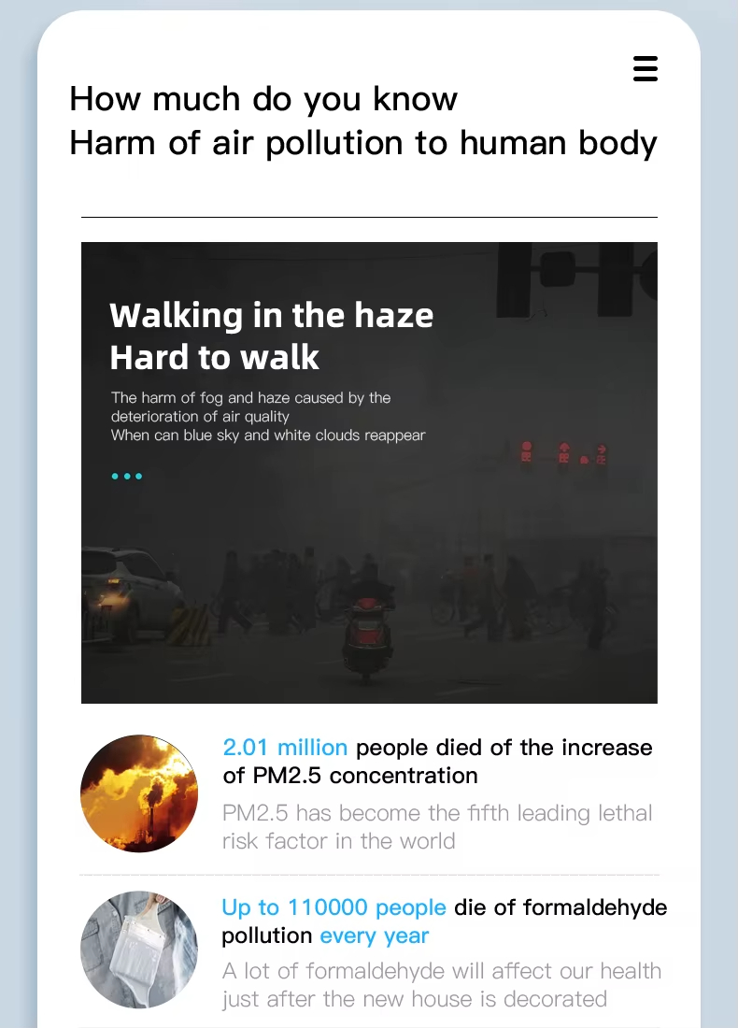Tap 'Harm of air pollution to human body' heading

tap(363, 143)
